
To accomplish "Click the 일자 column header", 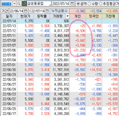I will 9,16.
